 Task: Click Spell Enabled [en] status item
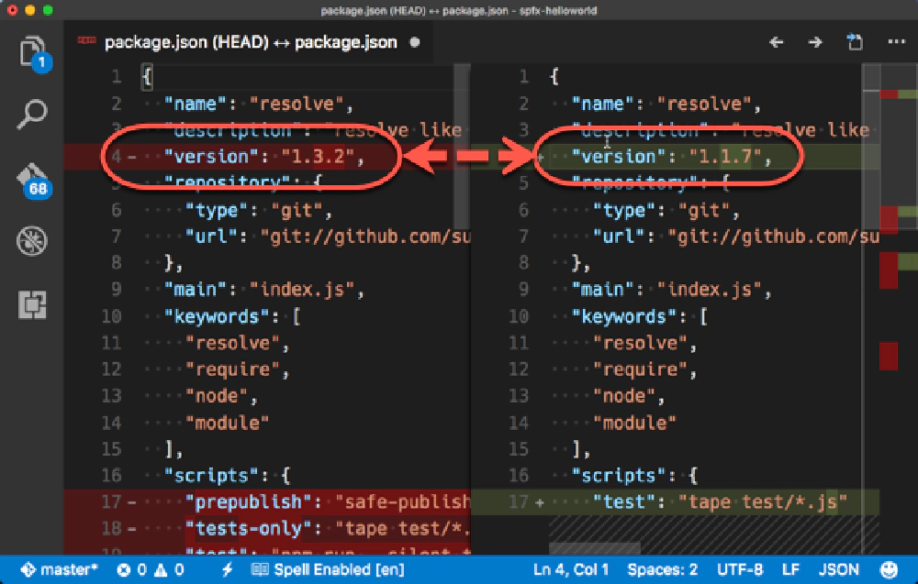tap(328, 569)
